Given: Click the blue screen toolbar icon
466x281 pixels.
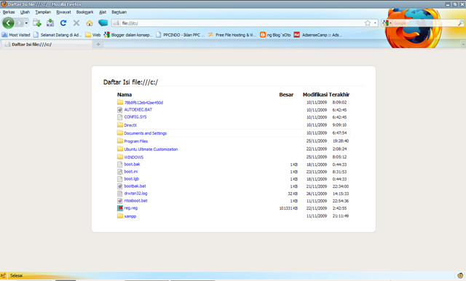Looking at the screenshot, I should point(103,23).
